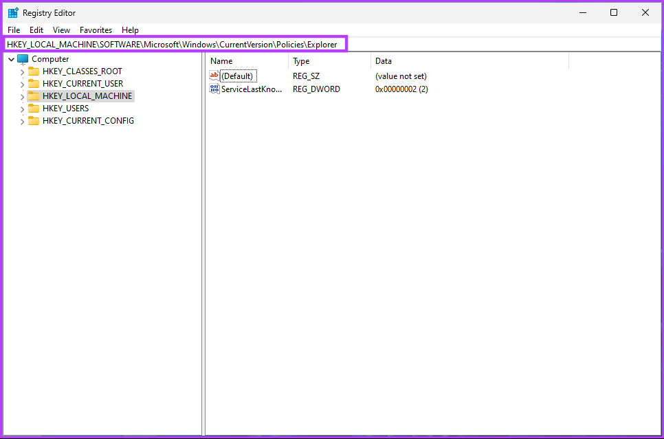The height and width of the screenshot is (439, 664).
Task: Collapse the Computer root node
Action: [12, 59]
